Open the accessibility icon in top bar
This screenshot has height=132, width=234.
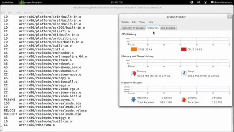(x=192, y=2)
